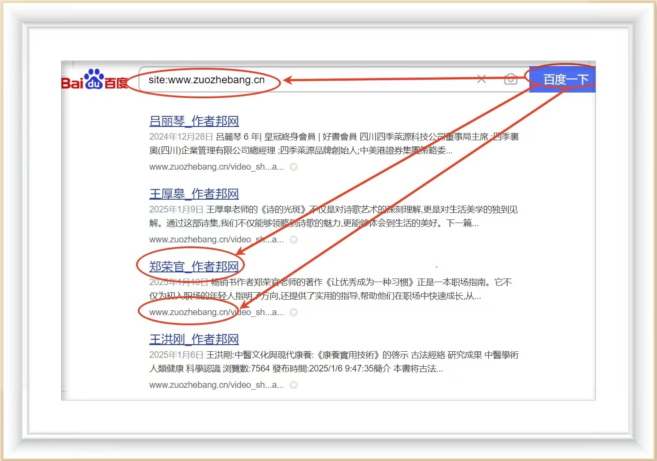The height and width of the screenshot is (461, 657).
Task: Click the snippet mentioning 《让优秀成为一种习惯》
Action: 330,289
